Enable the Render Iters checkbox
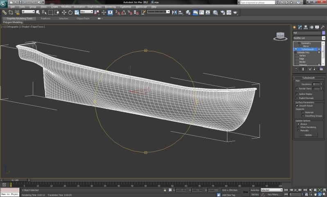Screen dimensions: 327x197 click(x=297, y=89)
